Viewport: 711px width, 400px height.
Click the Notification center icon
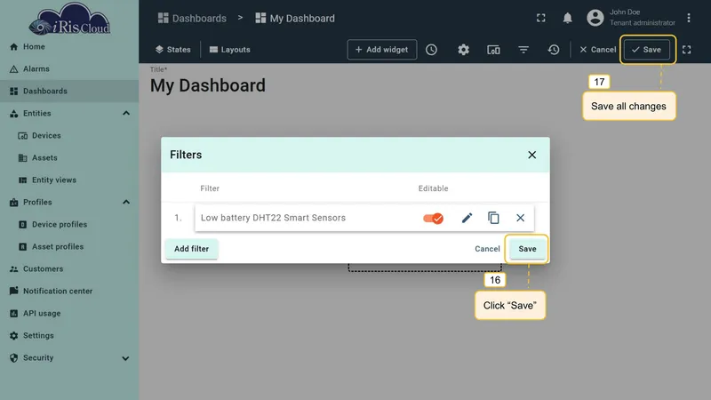click(x=13, y=291)
